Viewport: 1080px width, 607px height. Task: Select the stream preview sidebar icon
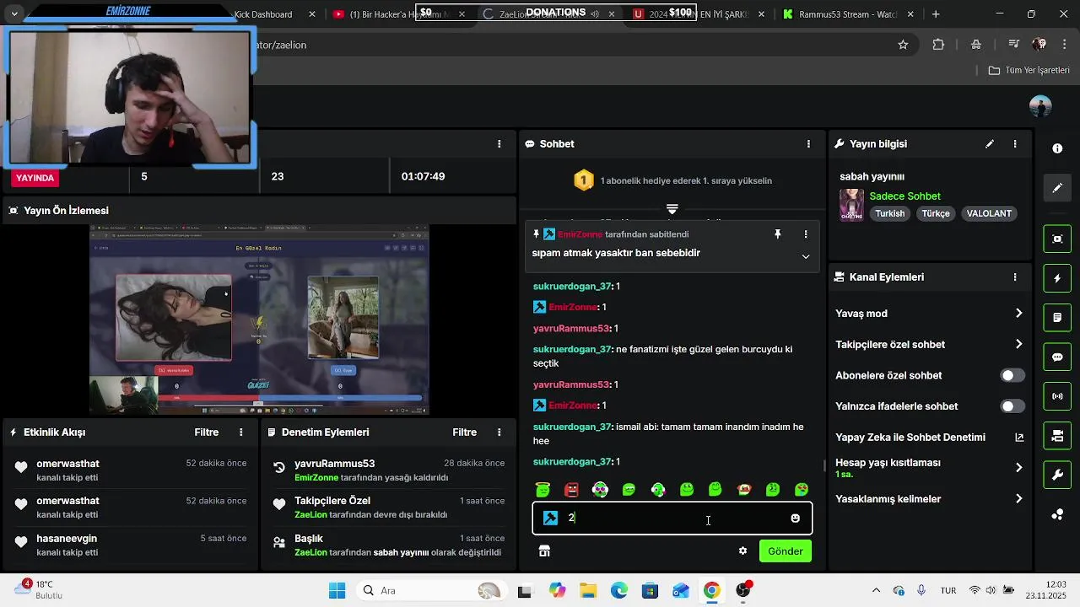tap(1057, 239)
